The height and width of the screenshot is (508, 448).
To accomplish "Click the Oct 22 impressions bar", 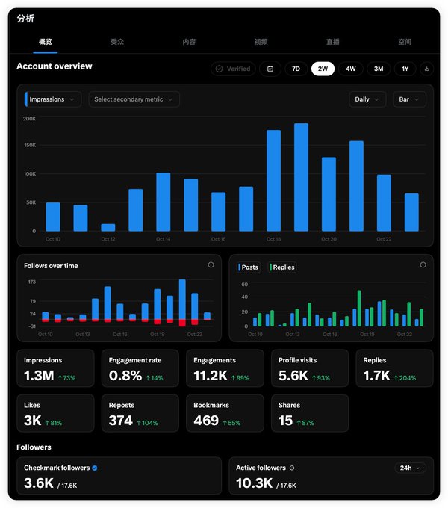I will tap(384, 202).
